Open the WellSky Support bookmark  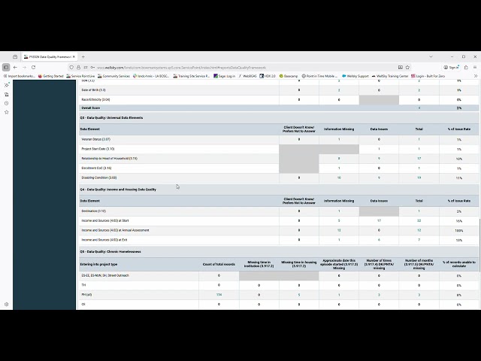pos(355,76)
